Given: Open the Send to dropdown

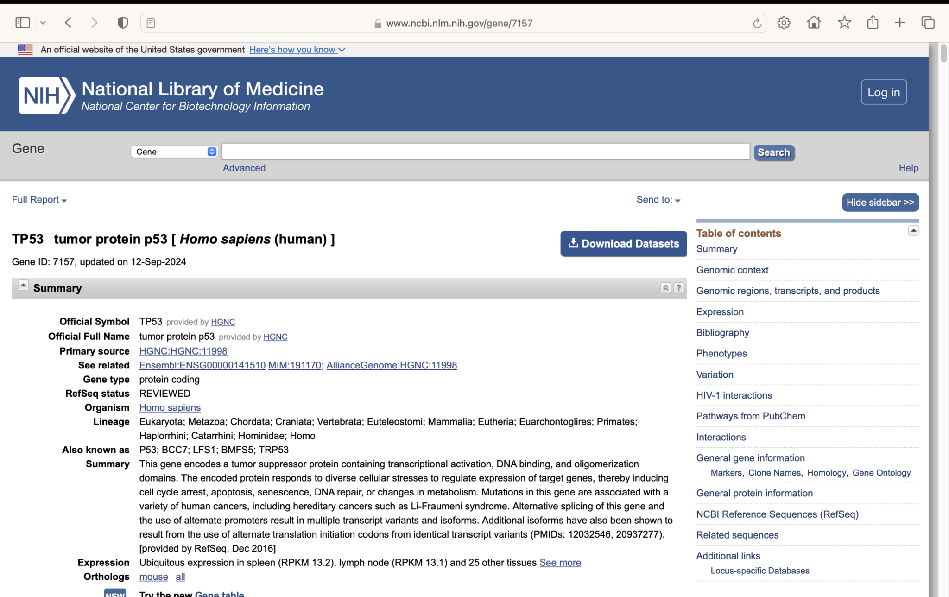Looking at the screenshot, I should point(658,200).
